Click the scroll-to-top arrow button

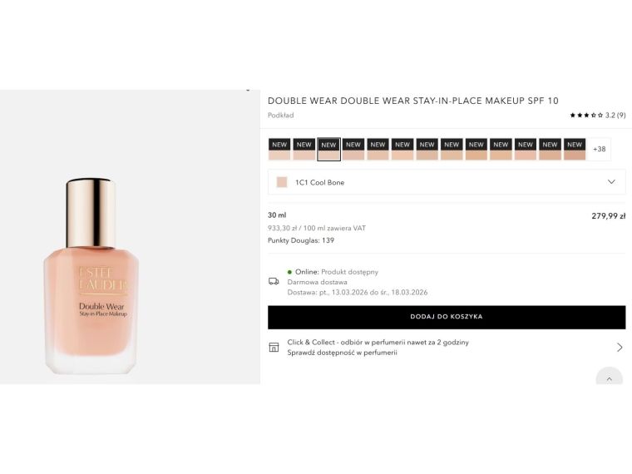click(x=609, y=378)
